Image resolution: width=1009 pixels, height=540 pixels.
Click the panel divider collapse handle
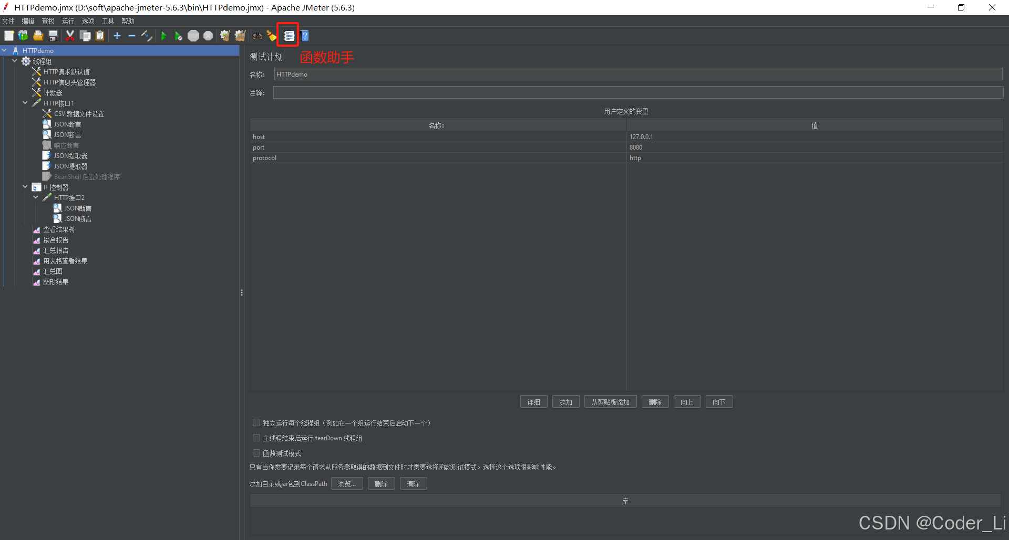(x=242, y=292)
